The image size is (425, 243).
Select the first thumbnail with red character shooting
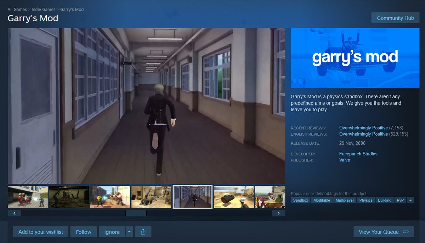(28, 197)
